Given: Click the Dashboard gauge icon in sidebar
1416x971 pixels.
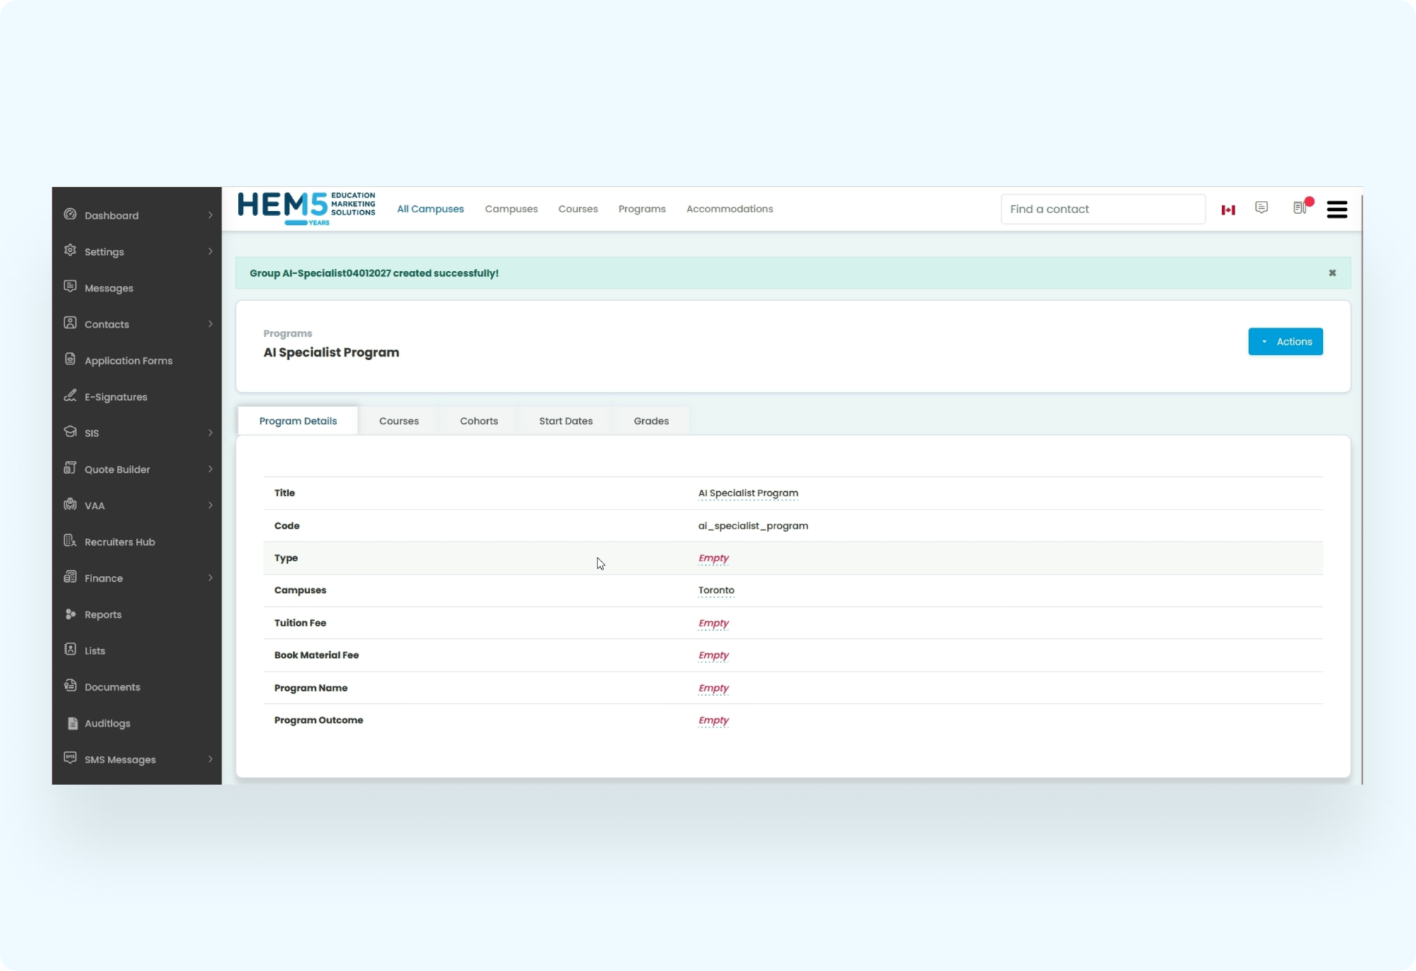Looking at the screenshot, I should 70,214.
